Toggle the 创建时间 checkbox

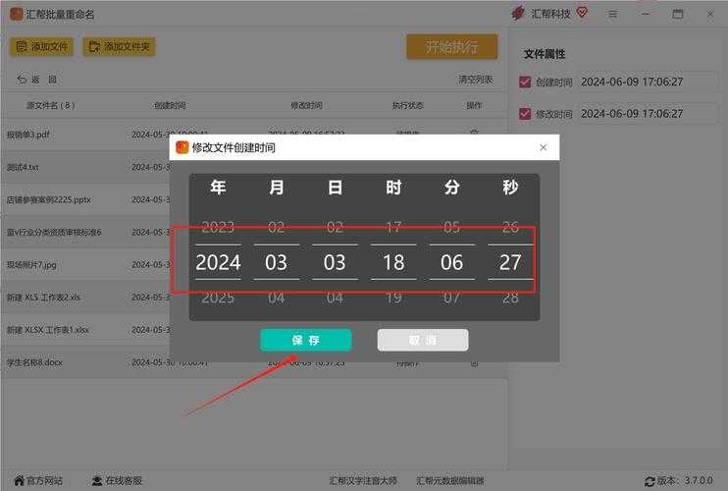tap(525, 82)
